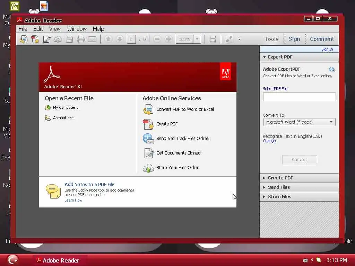The width and height of the screenshot is (355, 266).
Task: Open the Help menu
Action: click(98, 29)
